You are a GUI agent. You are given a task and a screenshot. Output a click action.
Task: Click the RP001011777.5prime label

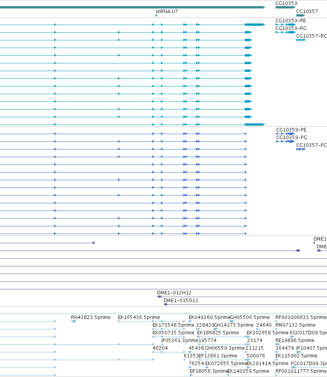click(x=301, y=371)
